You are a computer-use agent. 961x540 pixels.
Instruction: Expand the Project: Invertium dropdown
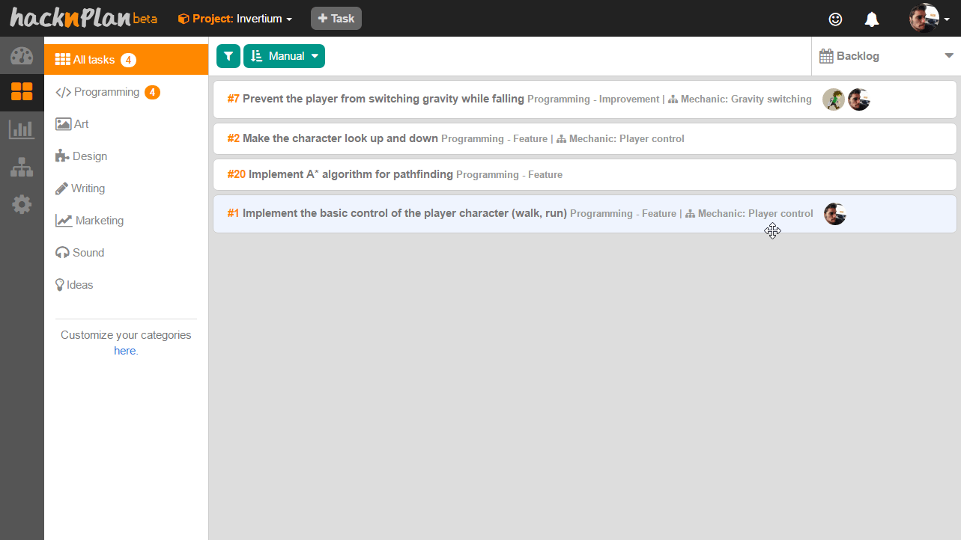(x=235, y=19)
